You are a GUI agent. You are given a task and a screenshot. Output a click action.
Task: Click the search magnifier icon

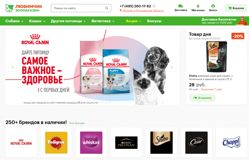point(107,8)
